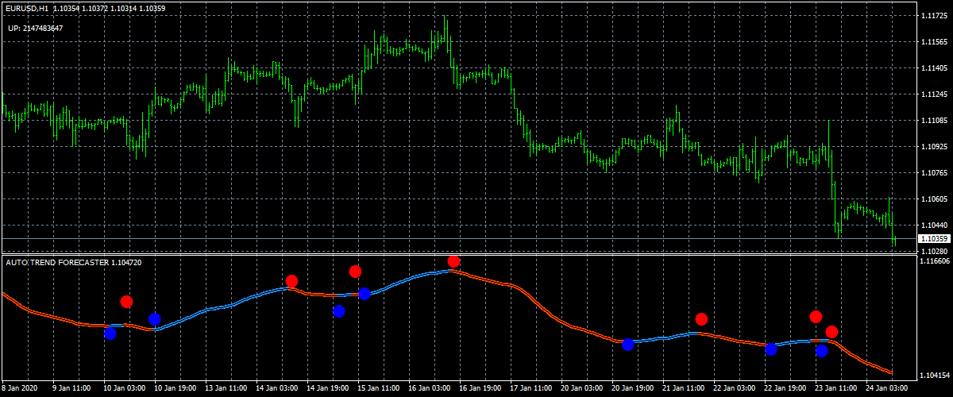Click the '20 Jan 03:00' time label
The width and height of the screenshot is (953, 397).
click(581, 389)
